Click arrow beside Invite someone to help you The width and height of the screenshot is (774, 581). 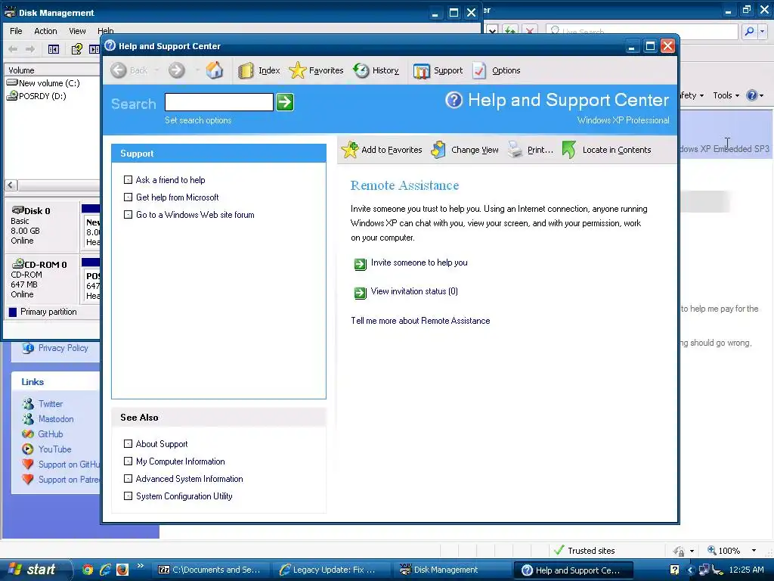pos(361,264)
